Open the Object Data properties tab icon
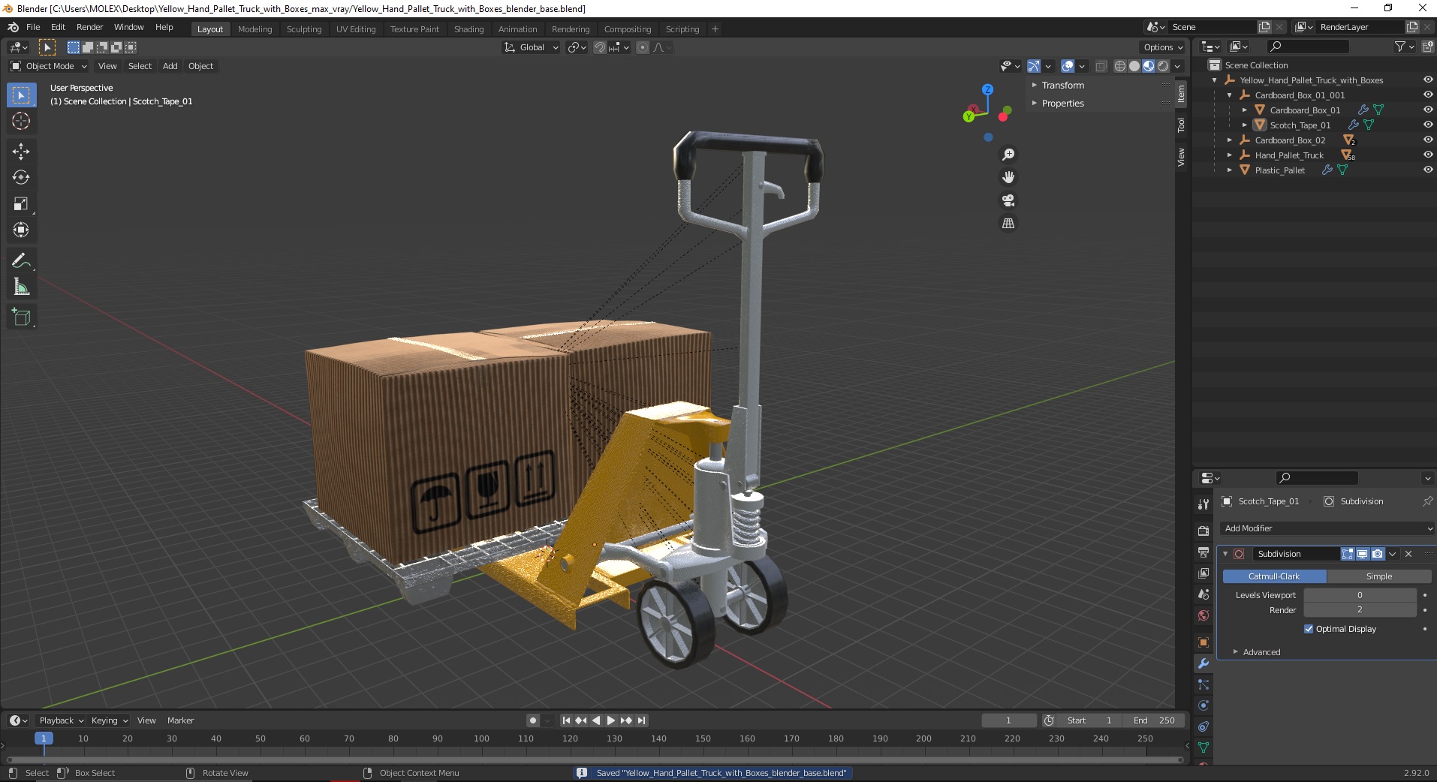The image size is (1437, 782). coord(1204,747)
